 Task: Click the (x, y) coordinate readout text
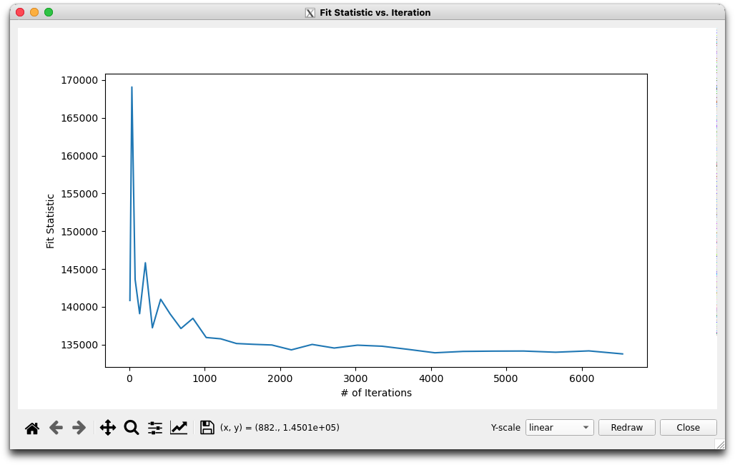280,428
